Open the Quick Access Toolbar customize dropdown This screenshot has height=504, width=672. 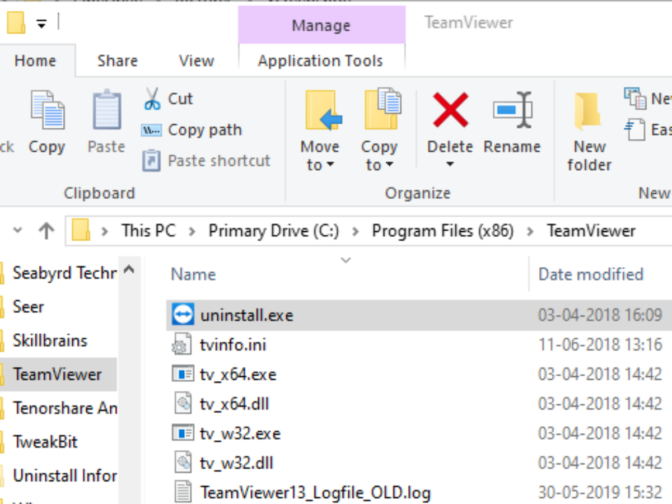[x=41, y=24]
